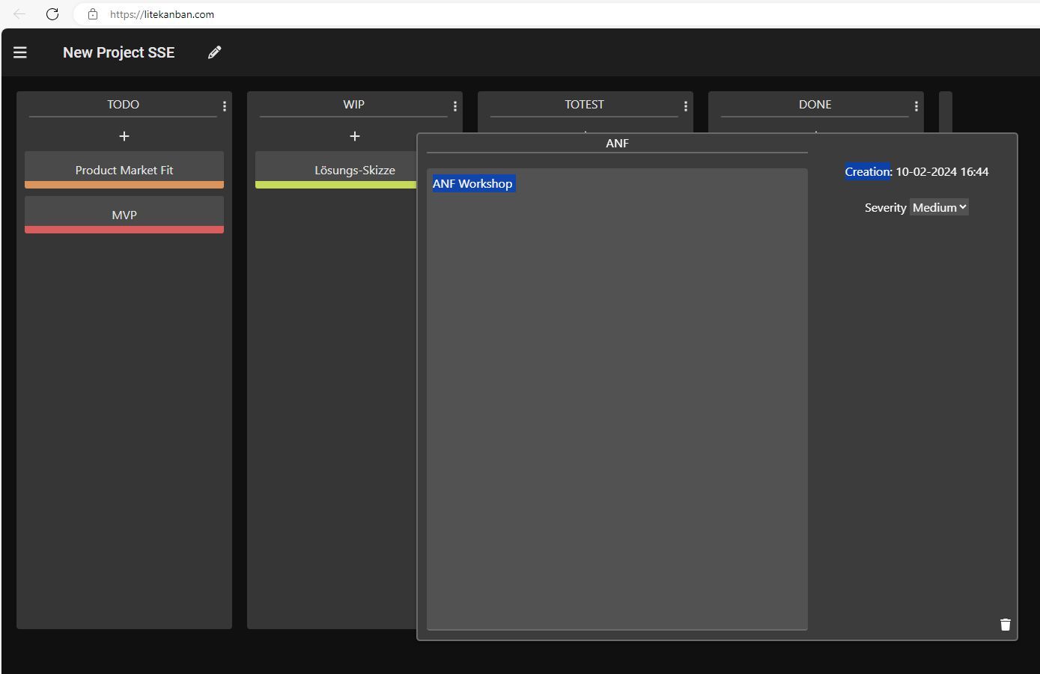1040x674 pixels.
Task: Add a card to the TODO column
Action: 124,136
